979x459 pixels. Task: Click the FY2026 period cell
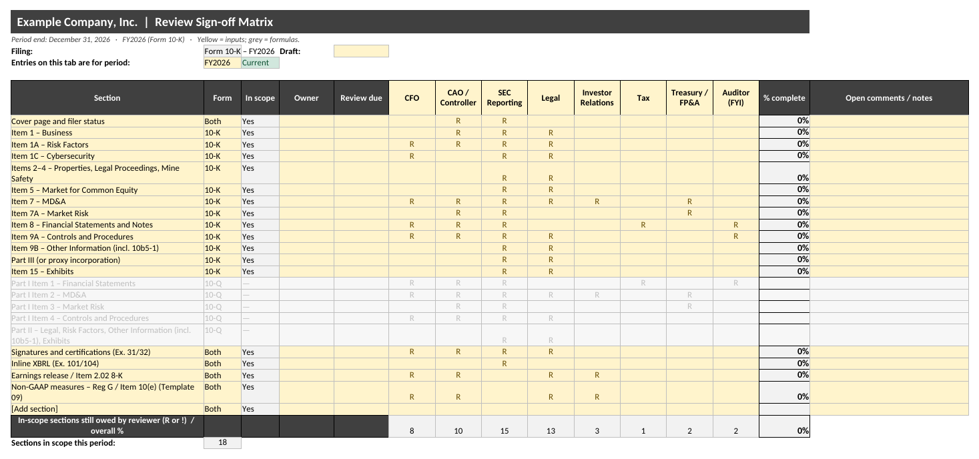point(222,63)
